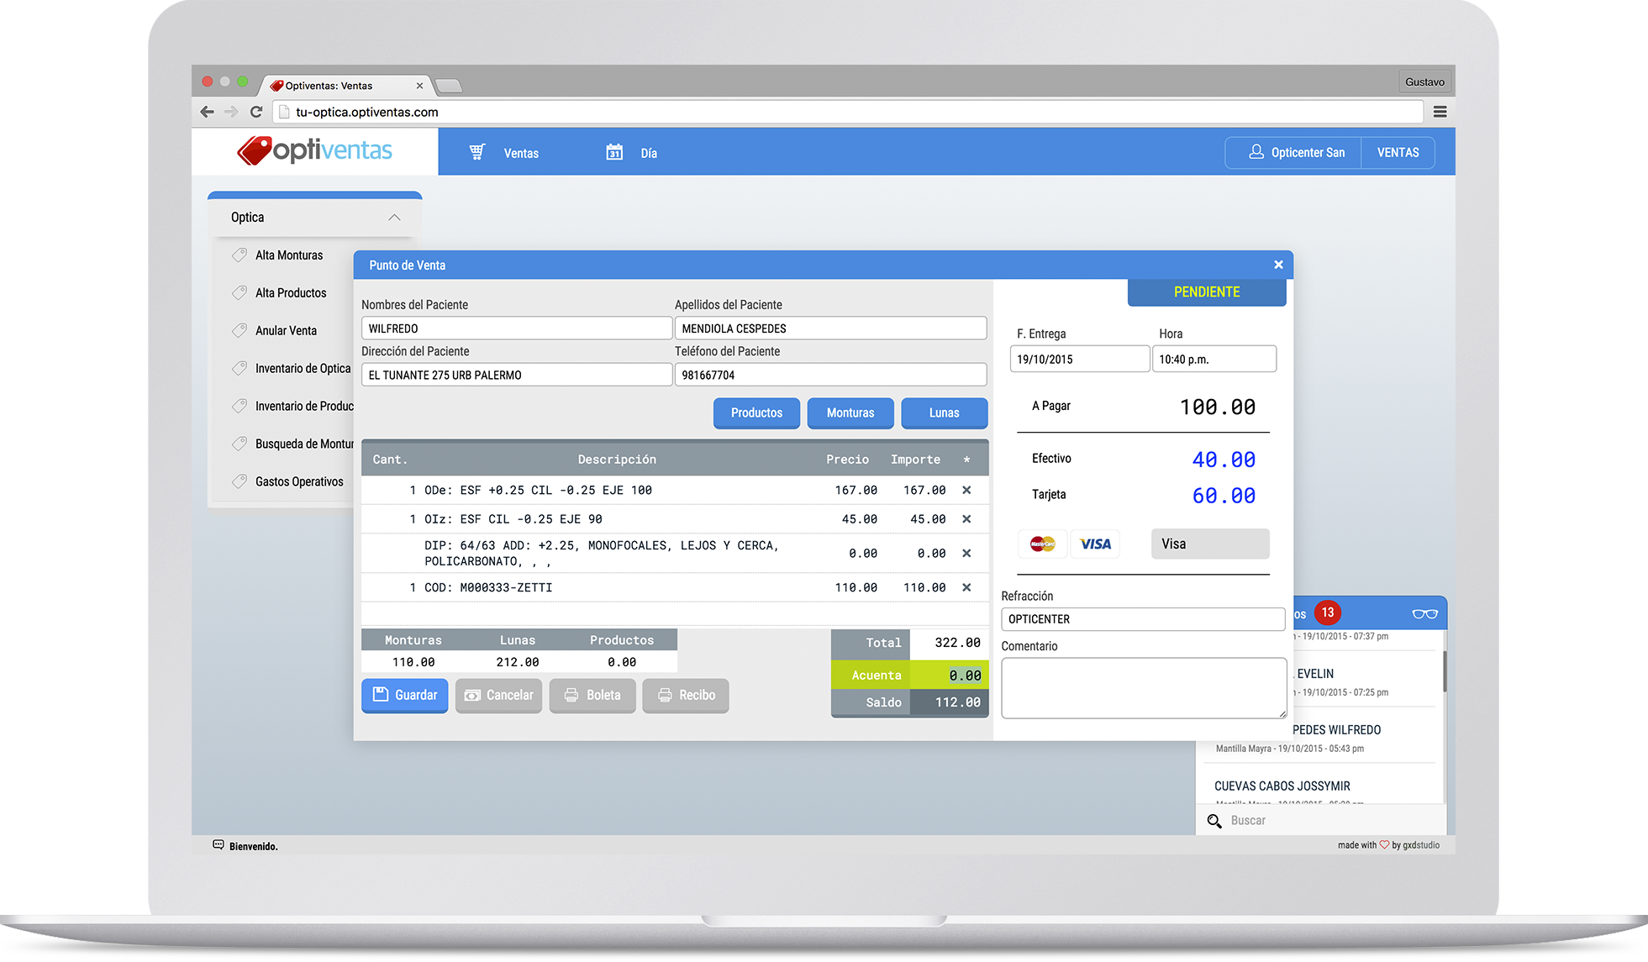The height and width of the screenshot is (962, 1648).
Task: Delete the ODe ESF +0.25 line
Action: click(966, 490)
